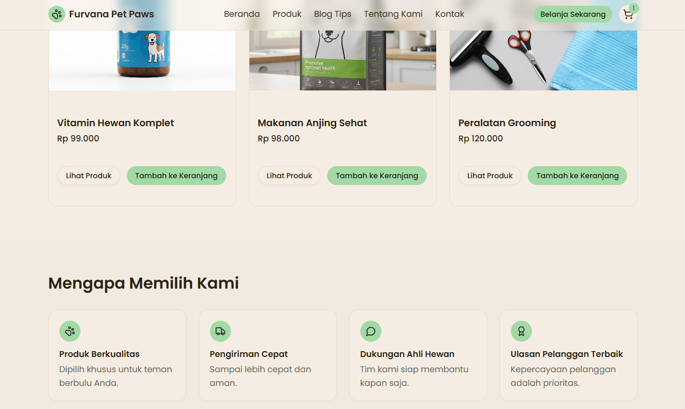Add Vitamin Hewan Komplet to cart
Viewport: 685px width, 409px height.
(176, 176)
